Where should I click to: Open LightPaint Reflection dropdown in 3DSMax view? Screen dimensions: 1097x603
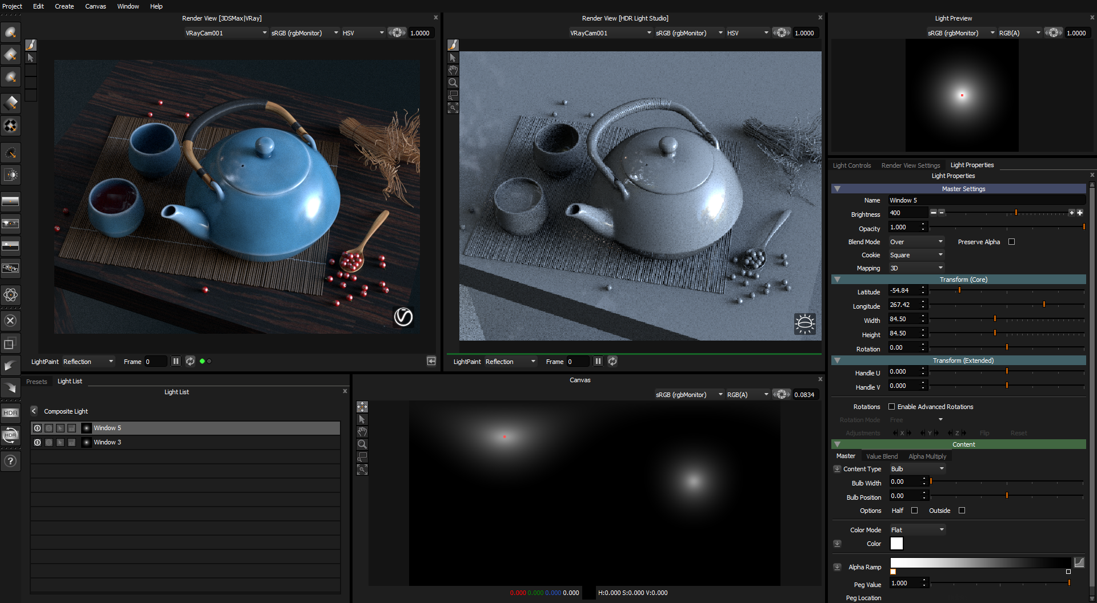(89, 362)
